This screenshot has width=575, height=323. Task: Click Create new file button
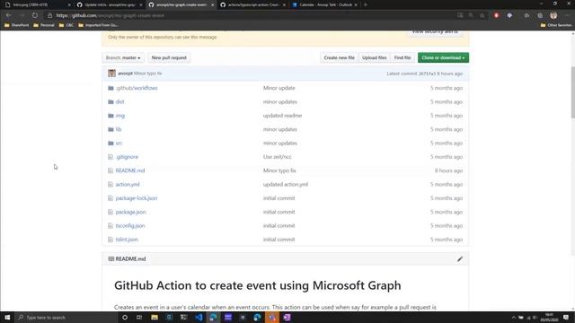(x=340, y=57)
